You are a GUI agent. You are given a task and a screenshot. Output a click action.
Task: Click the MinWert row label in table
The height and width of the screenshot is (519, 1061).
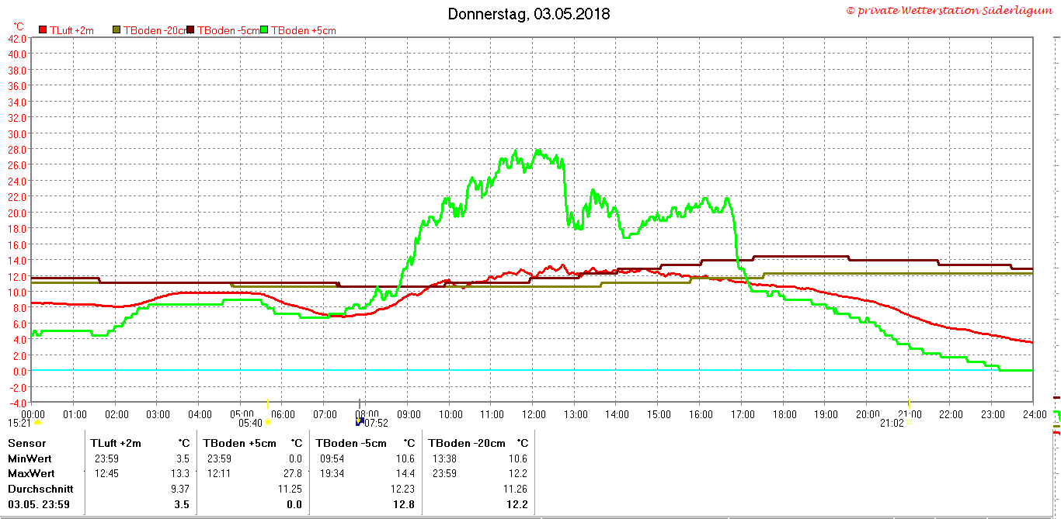30,458
